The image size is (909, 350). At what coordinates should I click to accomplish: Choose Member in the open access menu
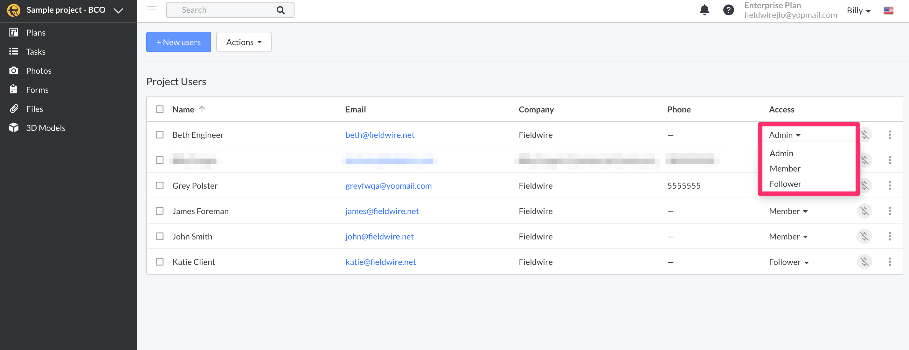(785, 168)
